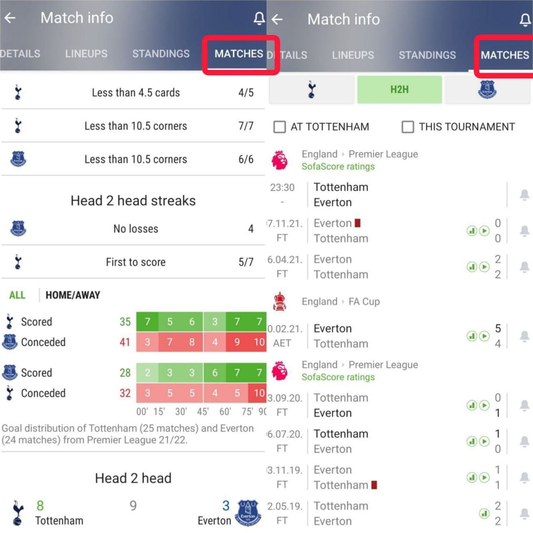Open MATCHES tab in left panel
This screenshot has width=533, height=533.
pyautogui.click(x=239, y=54)
